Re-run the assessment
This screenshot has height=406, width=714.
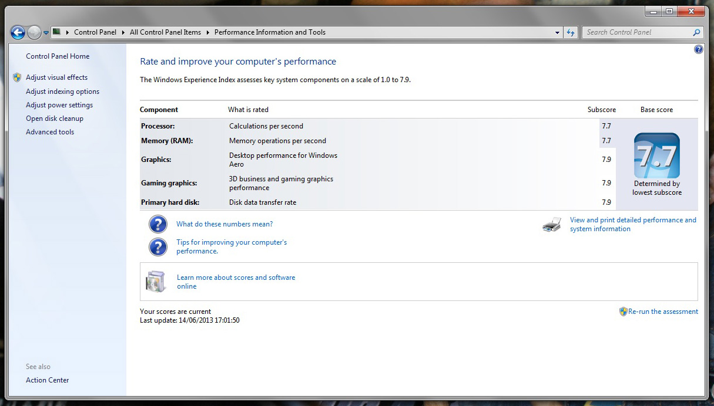tap(663, 312)
